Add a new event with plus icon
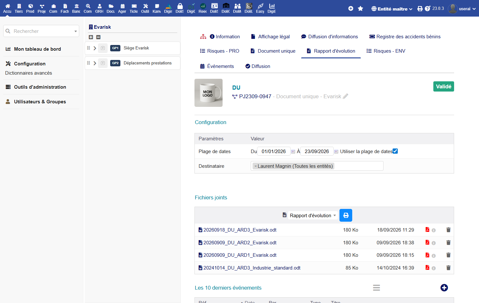 pyautogui.click(x=444, y=288)
